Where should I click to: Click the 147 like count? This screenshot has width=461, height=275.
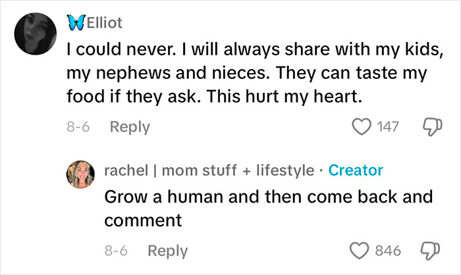point(387,126)
